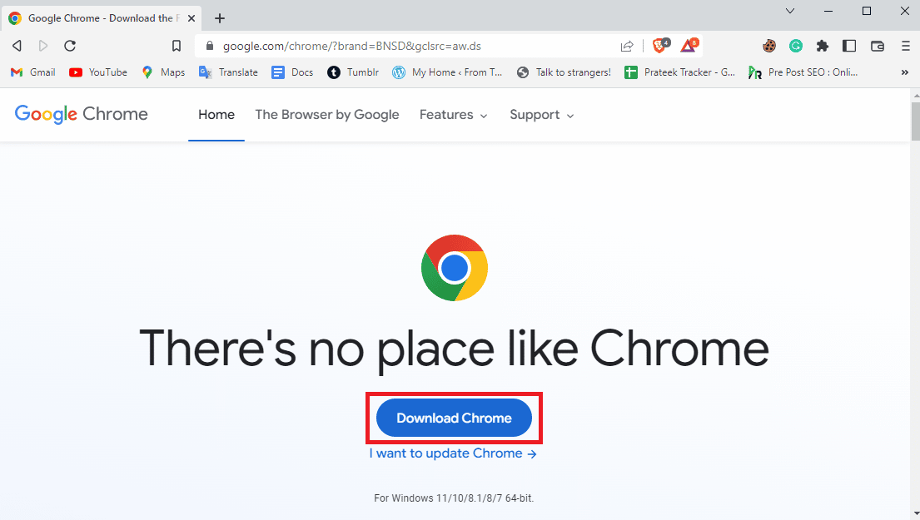920x520 pixels.
Task: Open the adblock extension showing 8 blocked
Action: (x=689, y=46)
